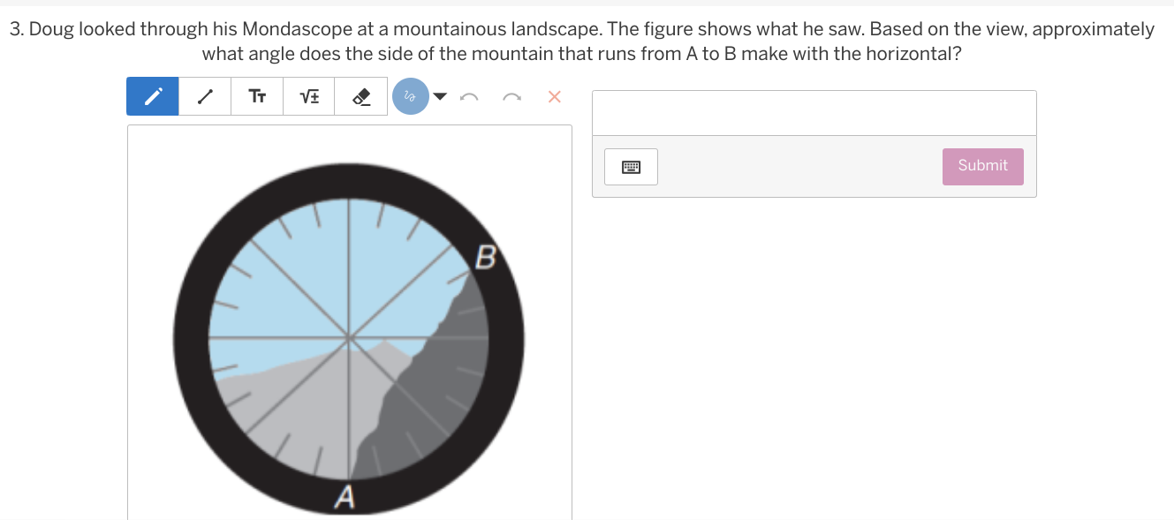Expand the color picker dropdown arrow
Image resolution: width=1174 pixels, height=520 pixels.
pyautogui.click(x=441, y=96)
